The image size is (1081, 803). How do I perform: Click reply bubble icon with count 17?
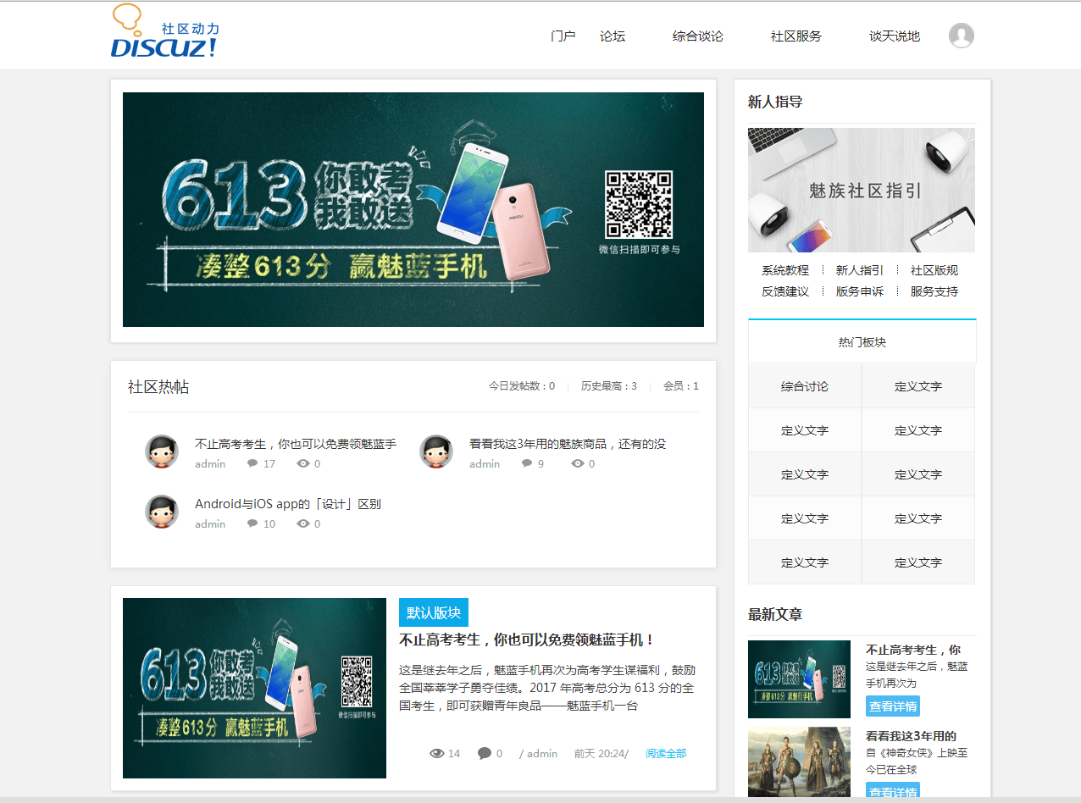coord(252,463)
